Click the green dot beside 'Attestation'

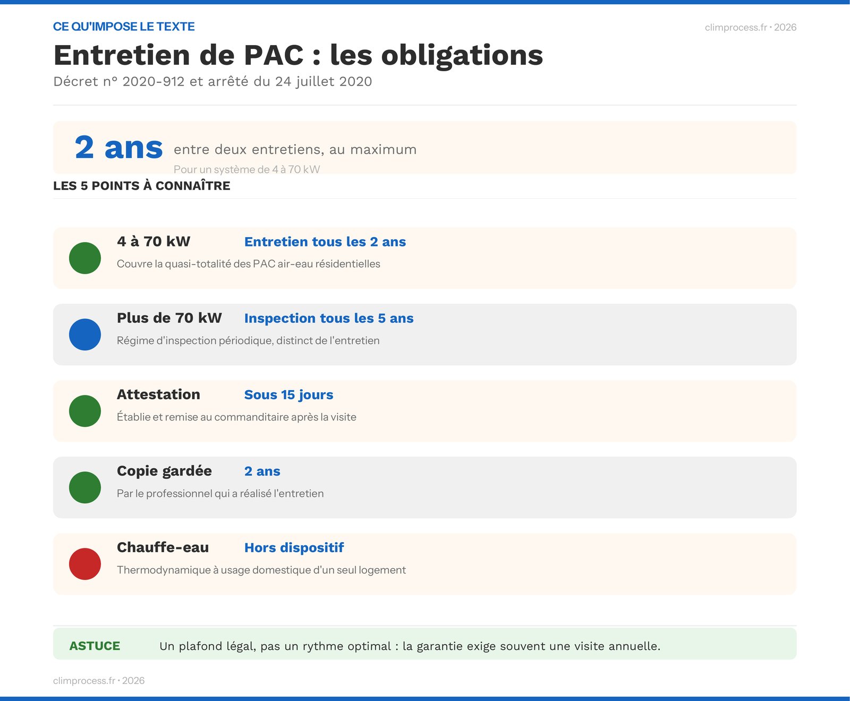pos(85,411)
